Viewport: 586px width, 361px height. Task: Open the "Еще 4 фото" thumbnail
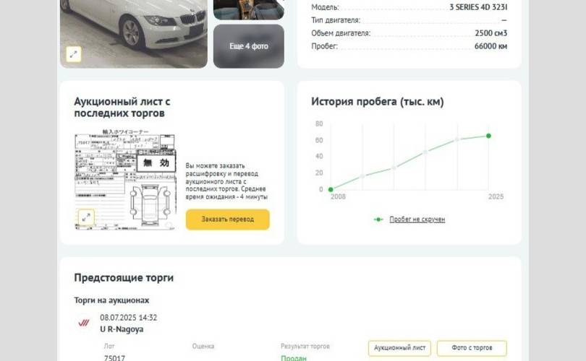249,46
